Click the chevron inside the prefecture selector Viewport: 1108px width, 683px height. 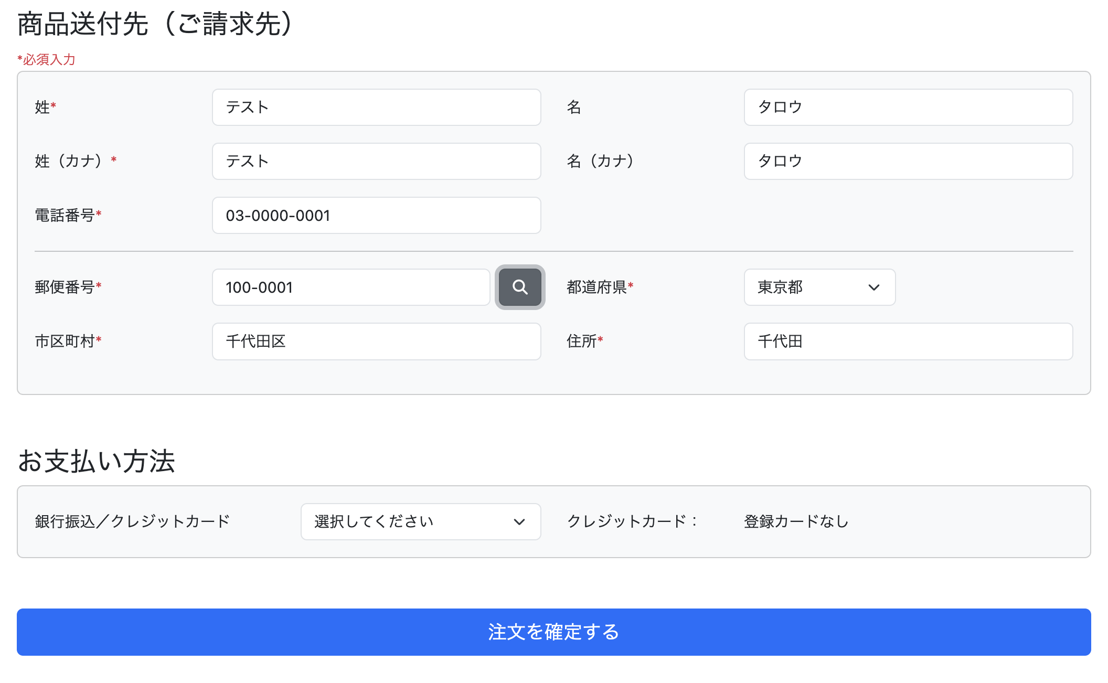click(x=874, y=287)
